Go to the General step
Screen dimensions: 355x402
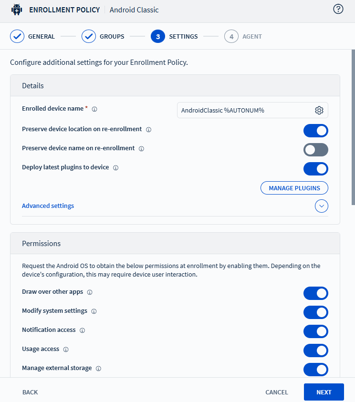pos(32,37)
